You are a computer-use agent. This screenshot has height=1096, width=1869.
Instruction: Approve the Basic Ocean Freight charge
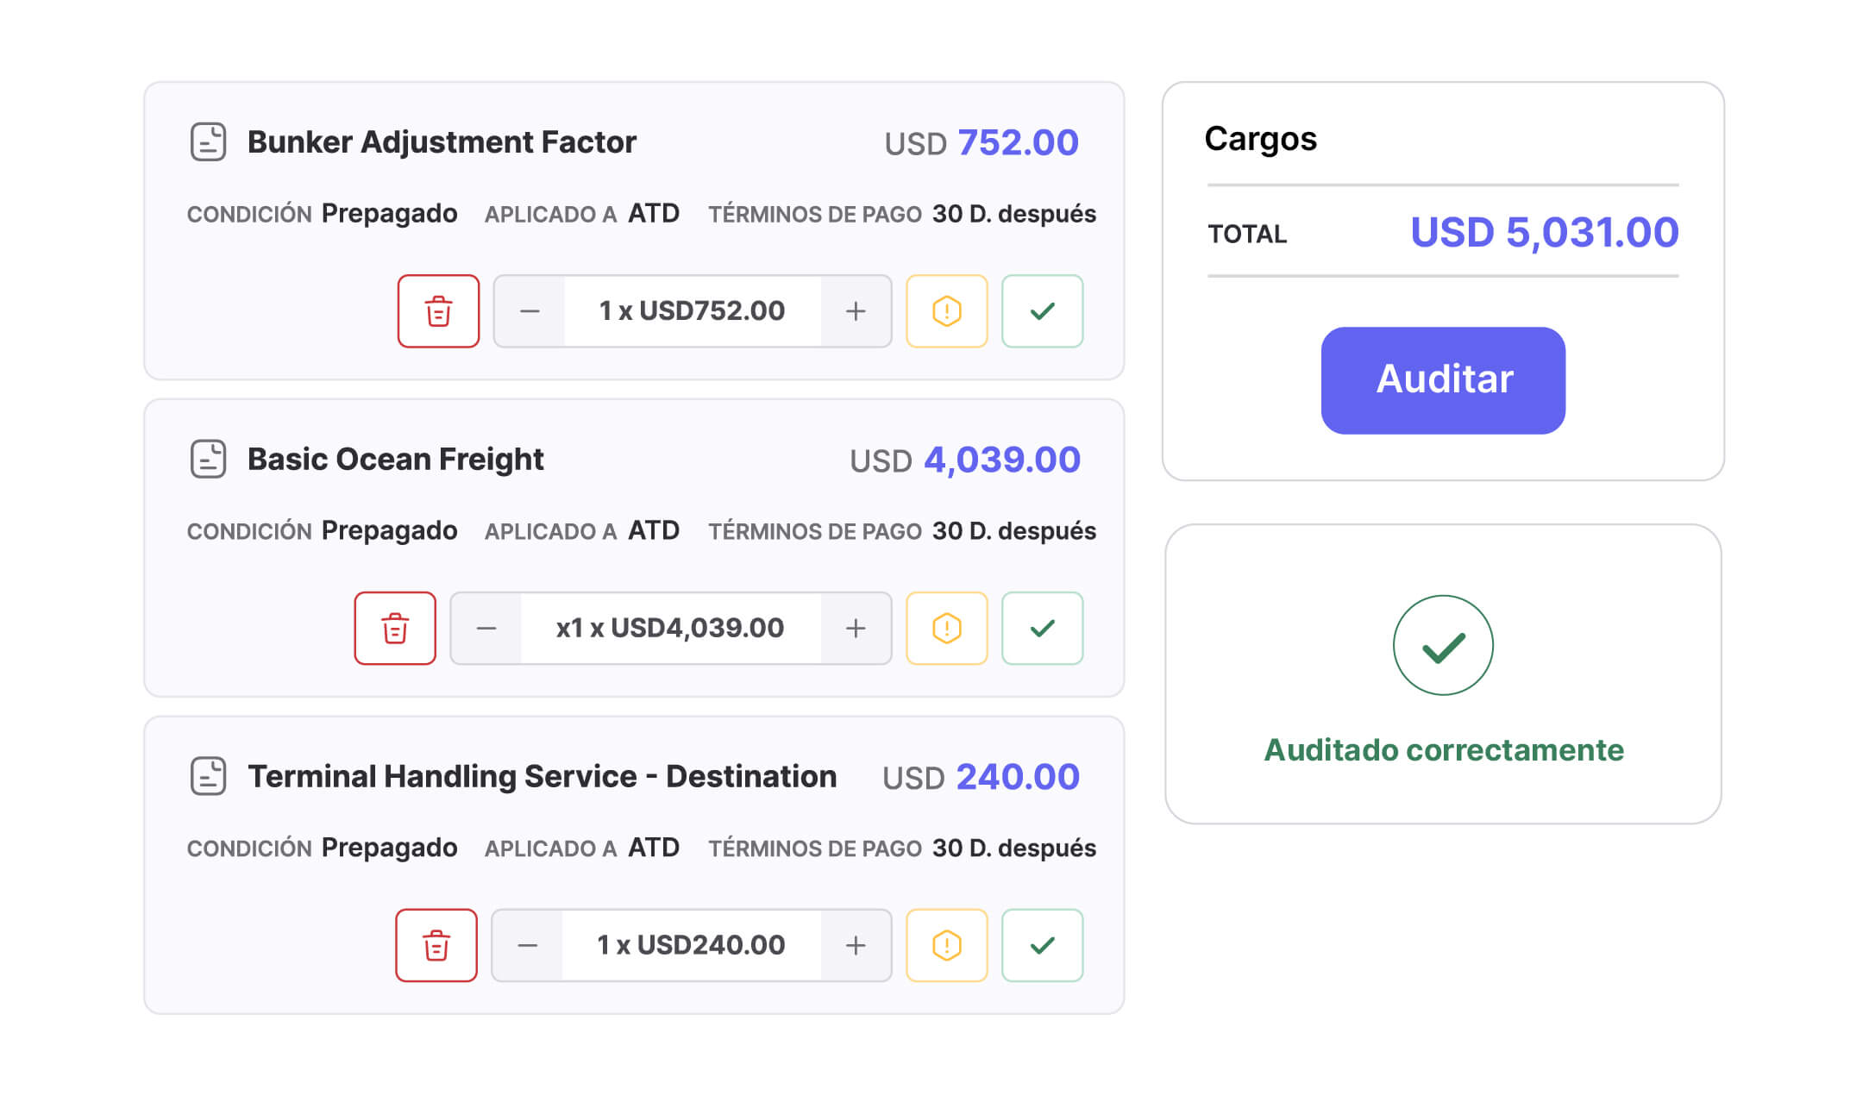(x=1042, y=629)
